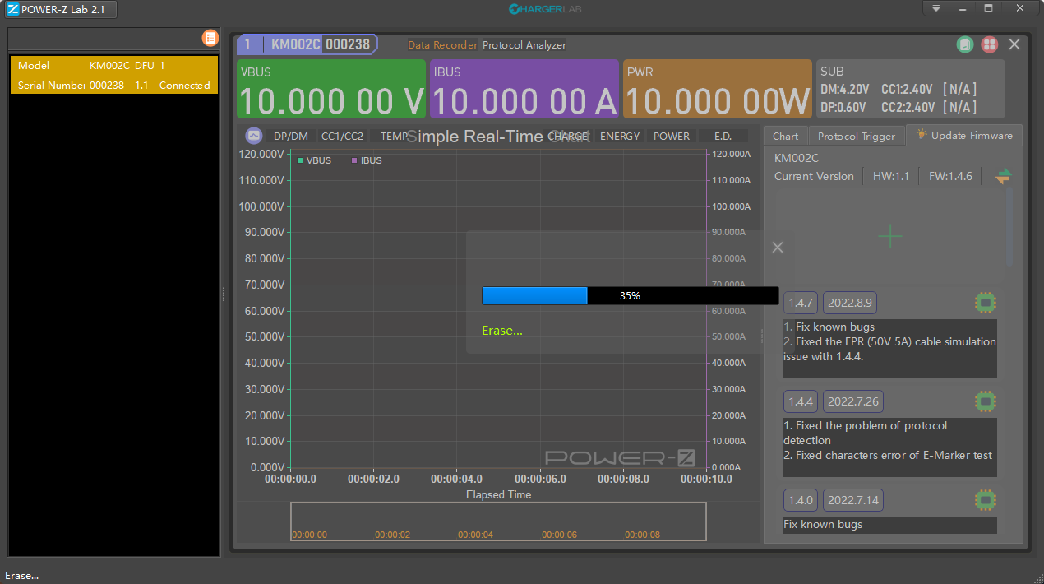Click the chip icon next to version 1.4.4
Screen dimensions: 1044x584
click(x=985, y=401)
